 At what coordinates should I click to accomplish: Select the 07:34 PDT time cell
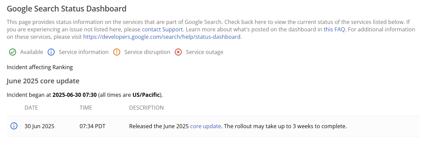(x=93, y=126)
